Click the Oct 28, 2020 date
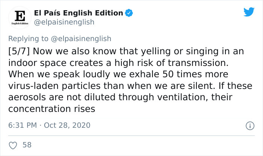Viewport: 263px width, 156px height. pos(67,125)
